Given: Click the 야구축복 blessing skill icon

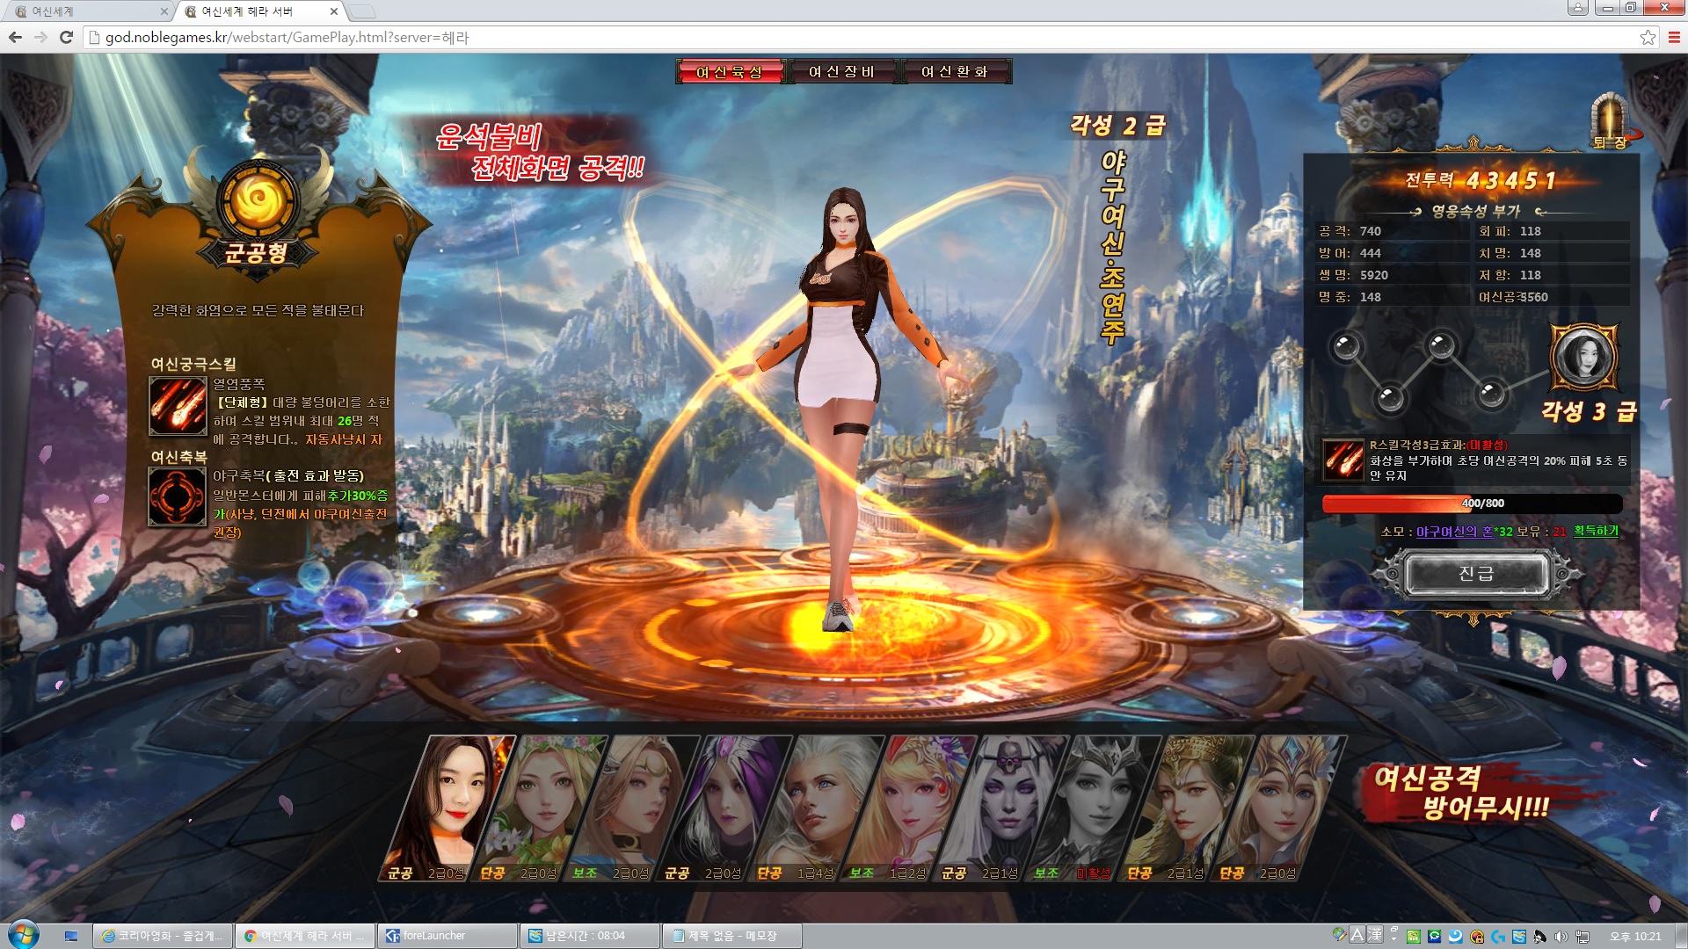Looking at the screenshot, I should pos(178,496).
